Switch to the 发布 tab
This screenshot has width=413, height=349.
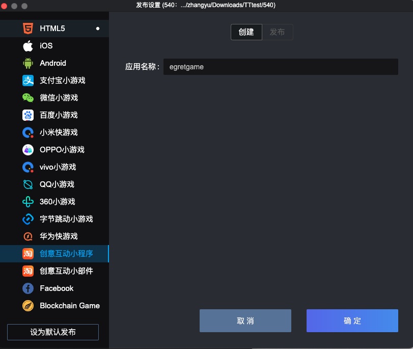(278, 32)
